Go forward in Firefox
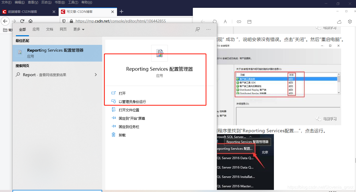Viewport: 356px width, 192px height. 14,21
